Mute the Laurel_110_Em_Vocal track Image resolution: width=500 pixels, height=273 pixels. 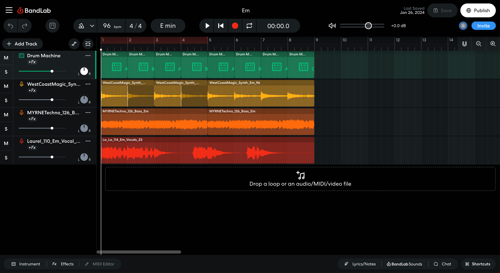[x=6, y=143]
